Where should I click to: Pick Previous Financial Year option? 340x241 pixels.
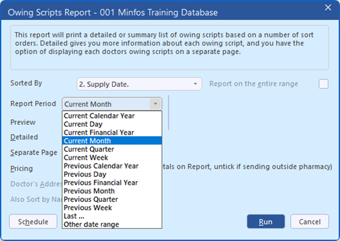tap(101, 183)
